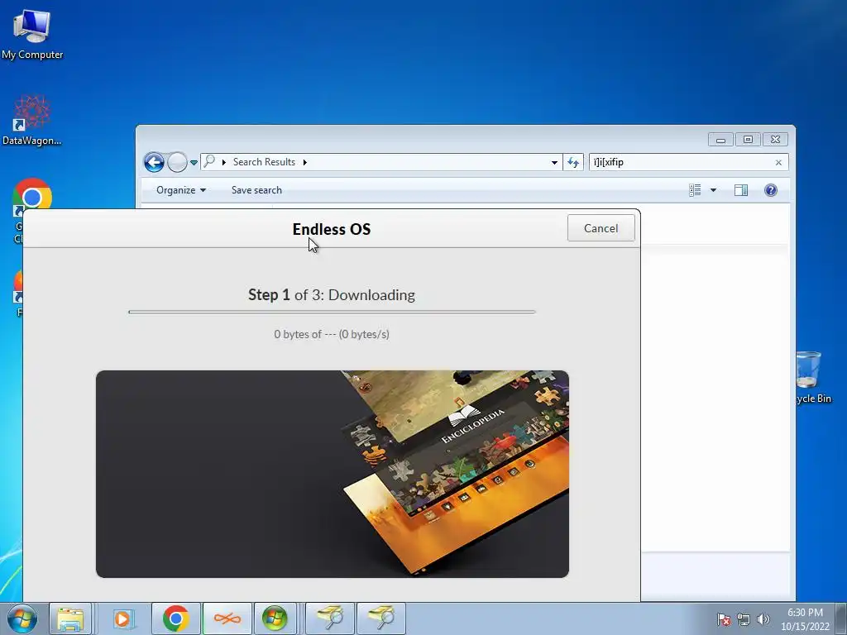Open My Computer desktop icon

[x=32, y=34]
